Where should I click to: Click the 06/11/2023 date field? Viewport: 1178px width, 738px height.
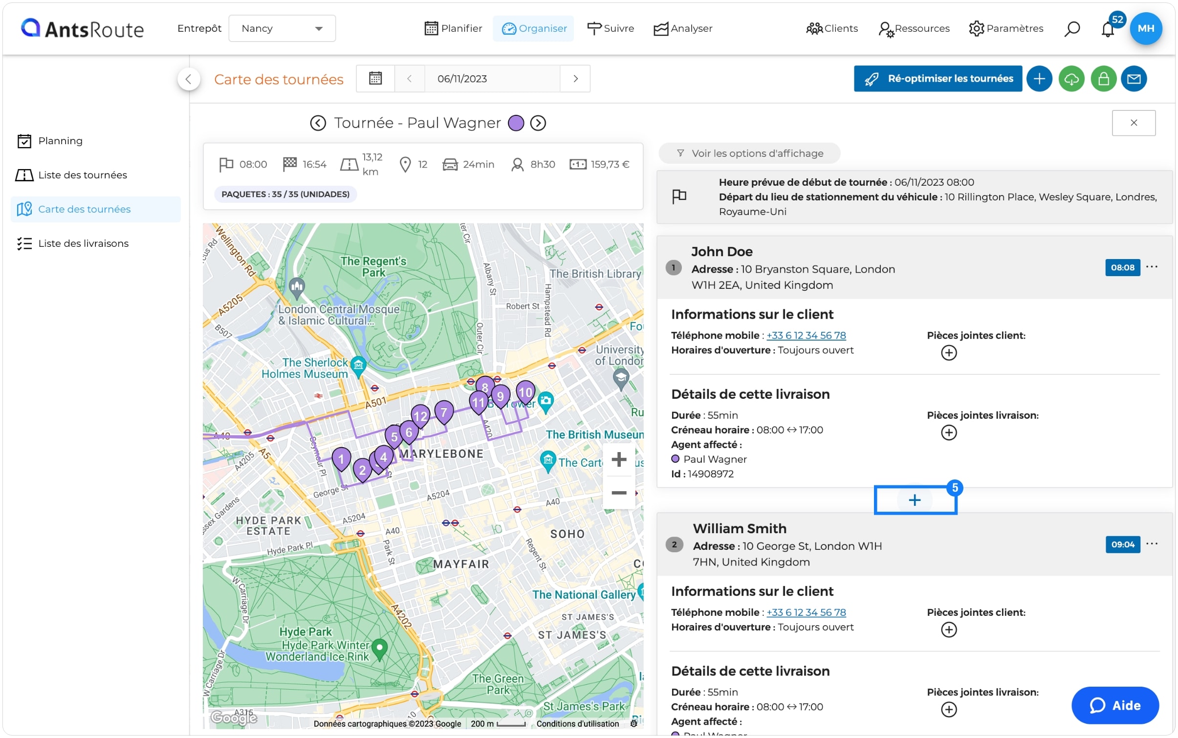coord(492,78)
